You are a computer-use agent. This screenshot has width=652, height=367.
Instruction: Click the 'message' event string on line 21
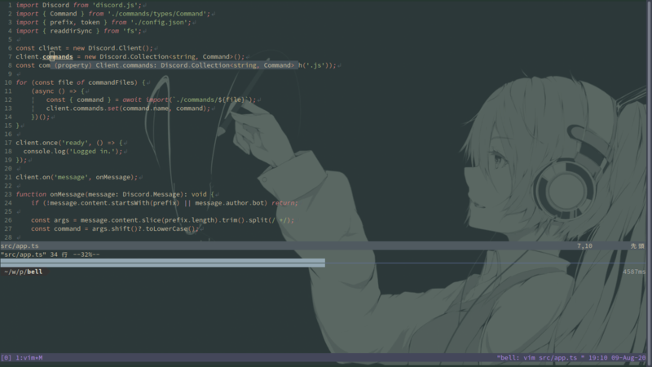click(71, 177)
